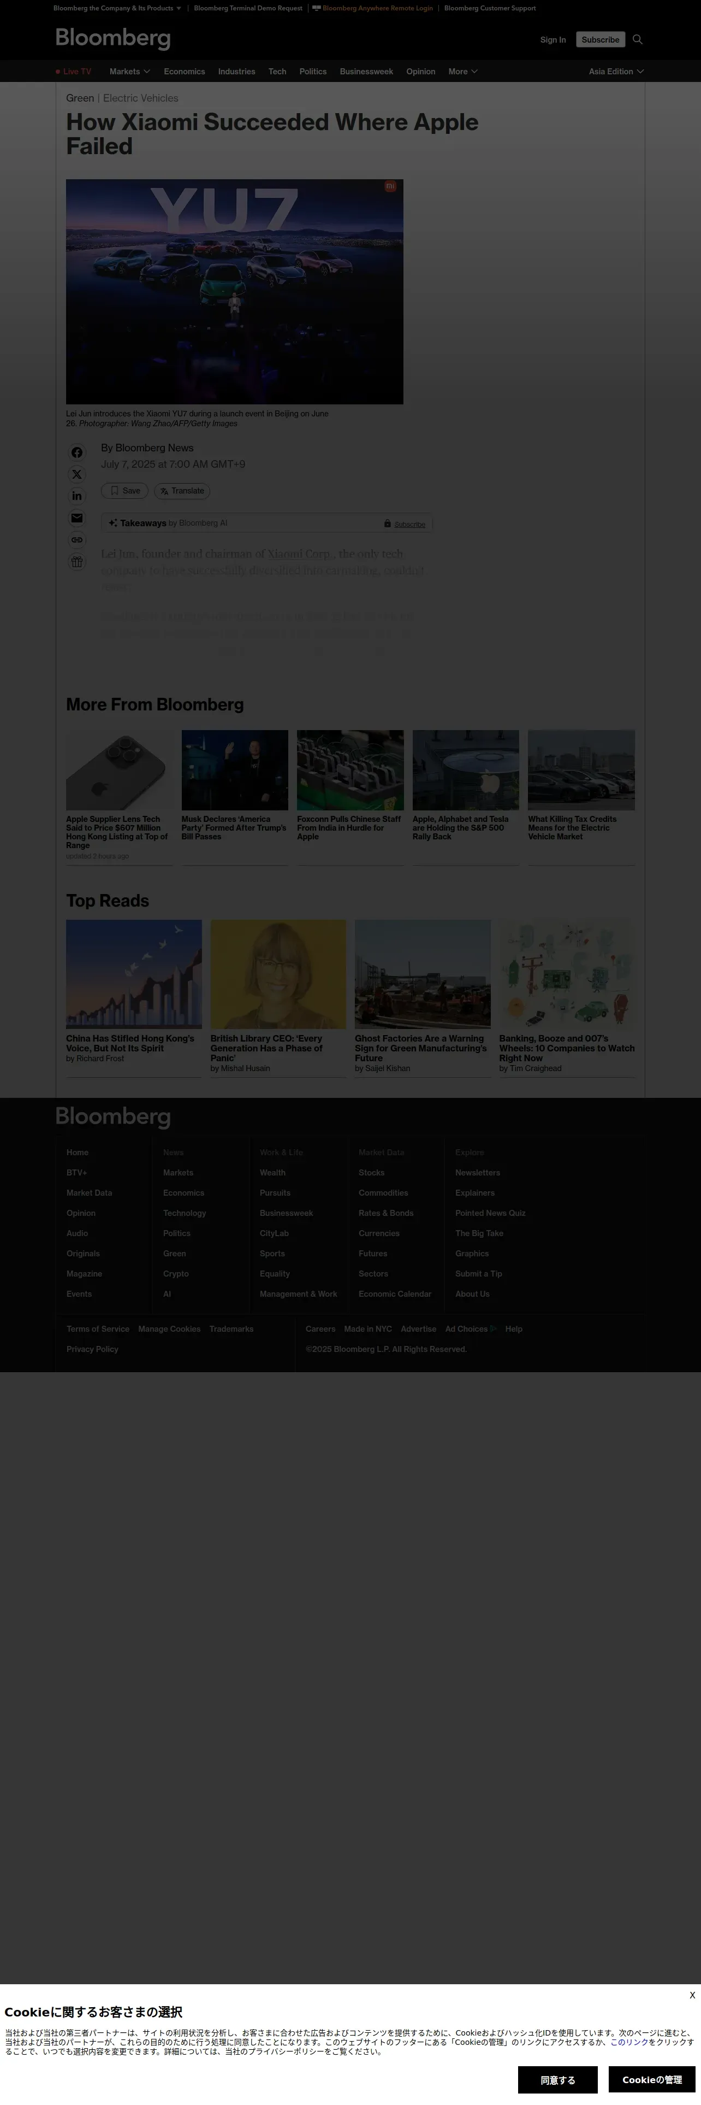
Task: Open British Library CEO article thumbnail
Action: click(278, 974)
